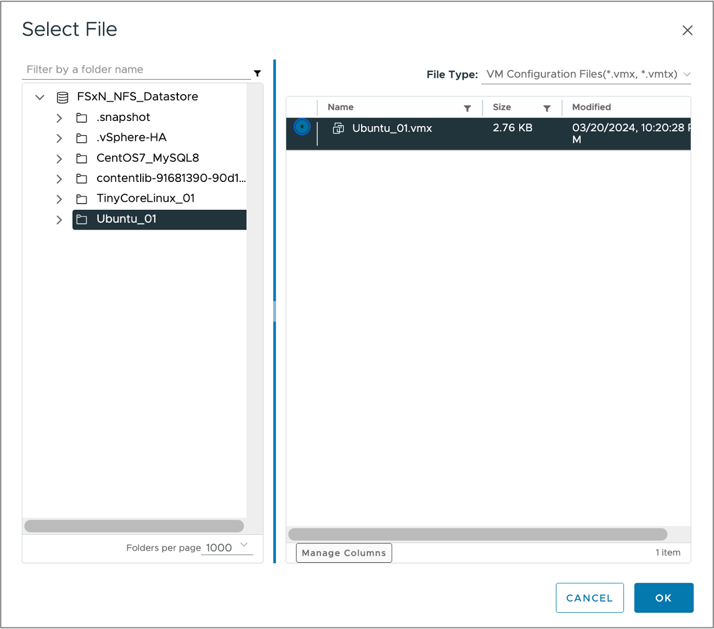Select the .snapshot folder label
This screenshot has width=714, height=629.
click(x=123, y=117)
